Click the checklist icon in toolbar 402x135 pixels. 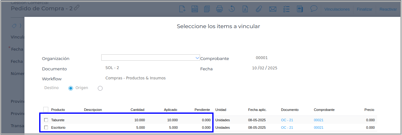point(286,9)
